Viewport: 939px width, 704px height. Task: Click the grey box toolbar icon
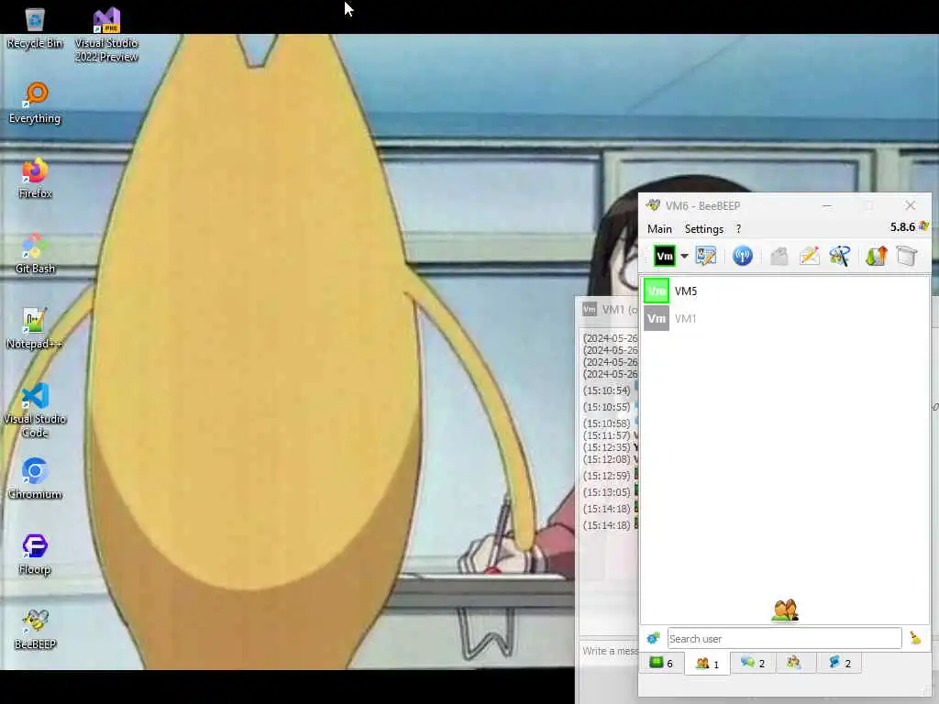pos(907,257)
